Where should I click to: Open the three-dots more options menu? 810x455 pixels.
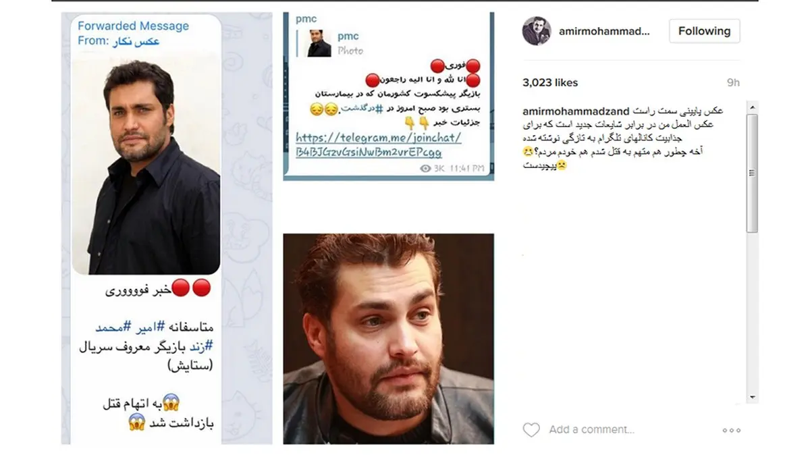point(732,430)
